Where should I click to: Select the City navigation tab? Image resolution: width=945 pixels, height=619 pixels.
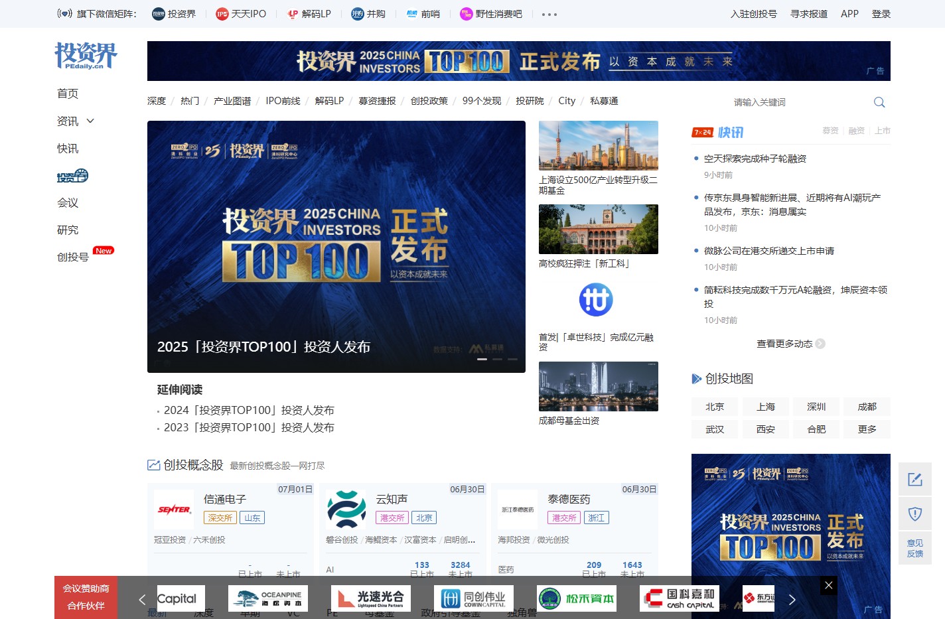(x=567, y=101)
